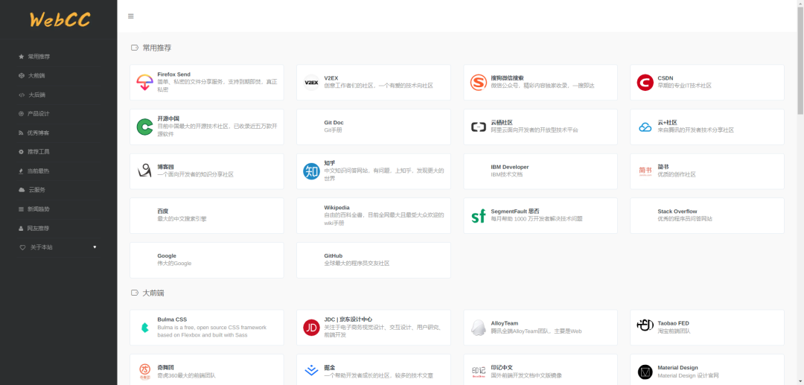Click the list icon beside 新闻趋势

click(21, 209)
